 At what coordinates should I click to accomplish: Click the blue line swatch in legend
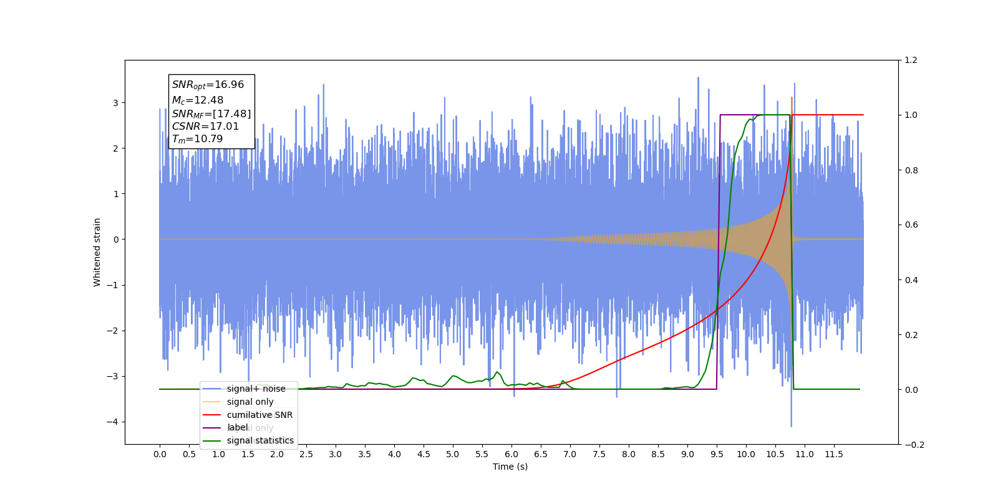[x=212, y=389]
